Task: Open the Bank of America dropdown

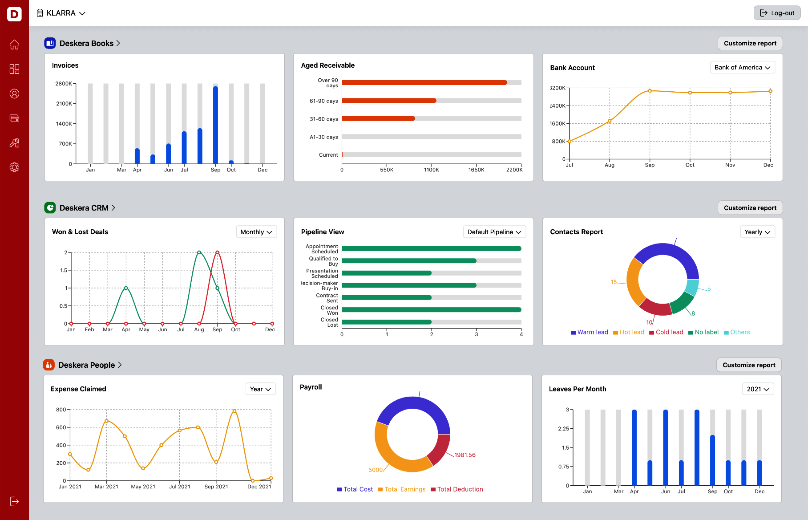Action: point(742,68)
